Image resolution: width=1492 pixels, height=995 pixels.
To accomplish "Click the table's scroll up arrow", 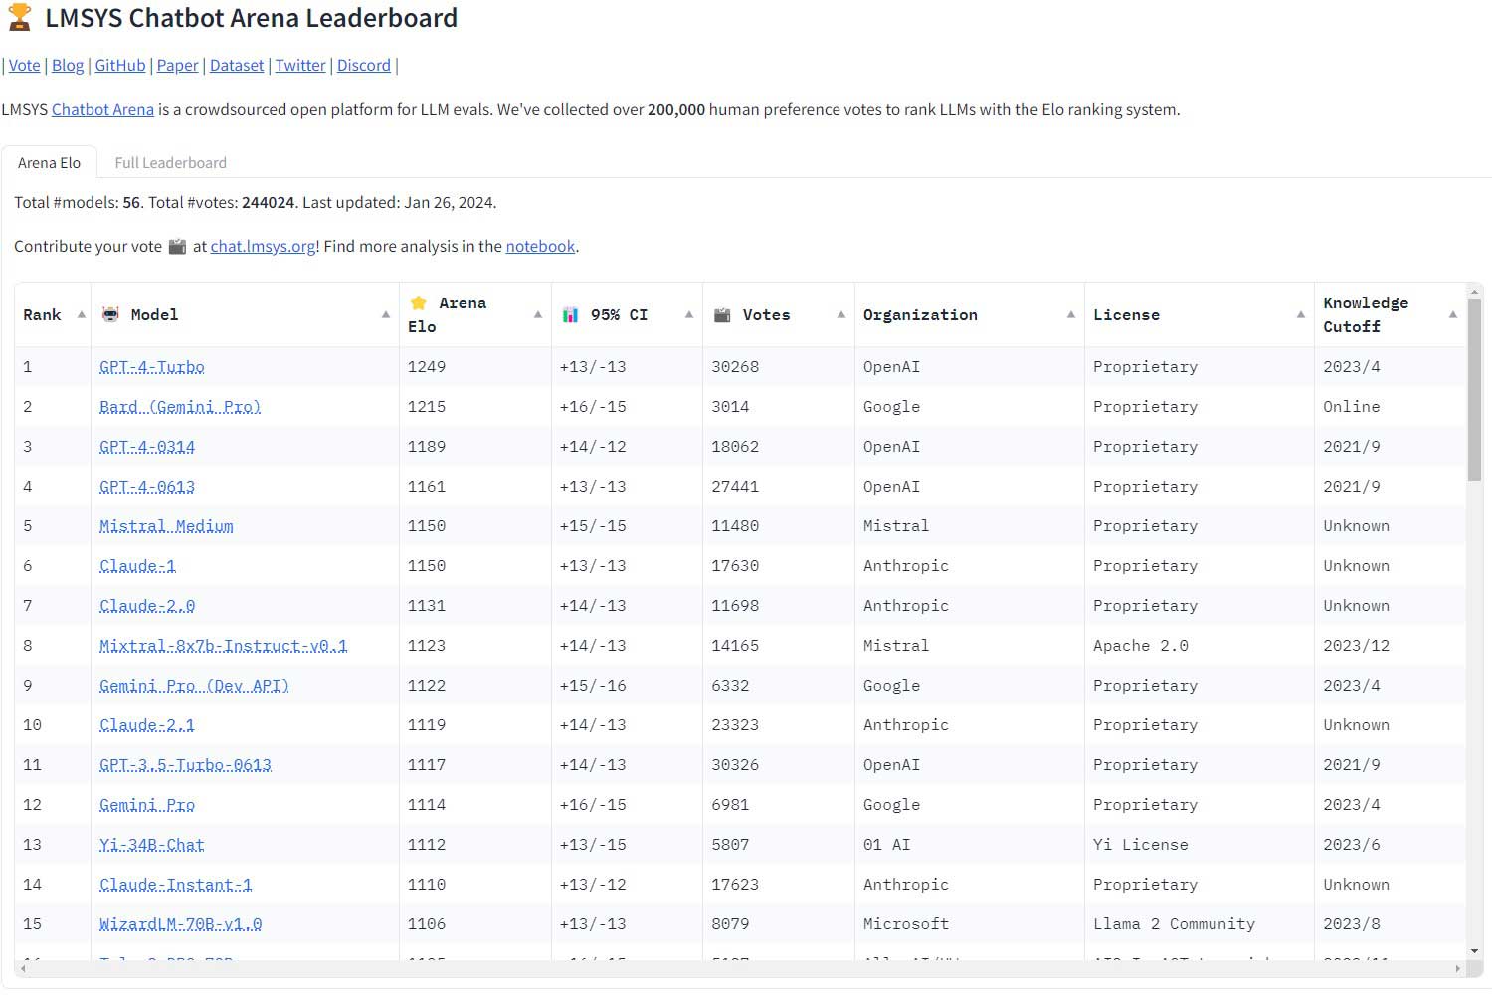I will tap(1474, 290).
